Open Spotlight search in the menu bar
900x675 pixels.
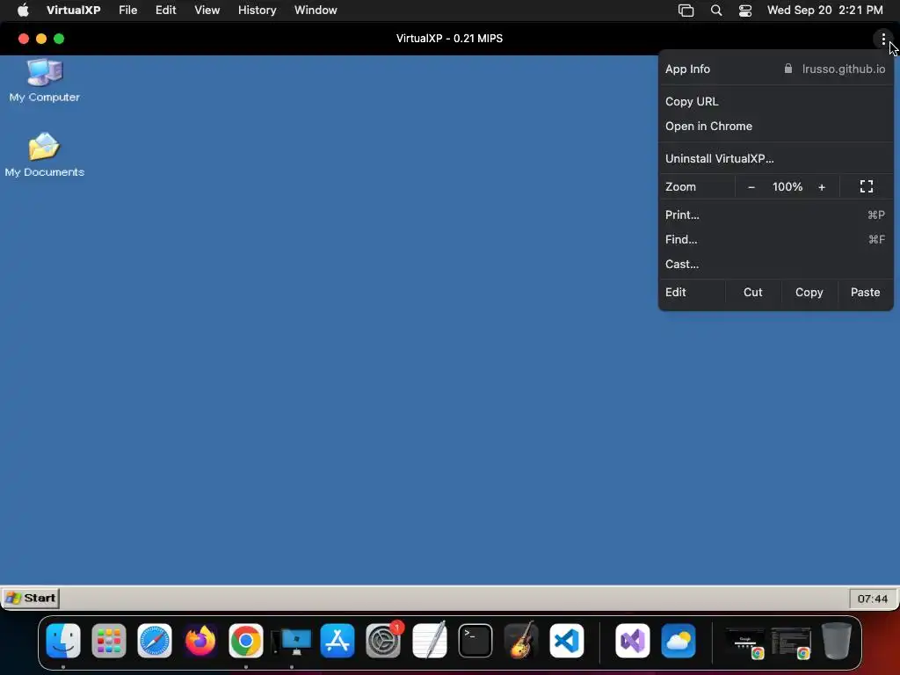pos(715,10)
